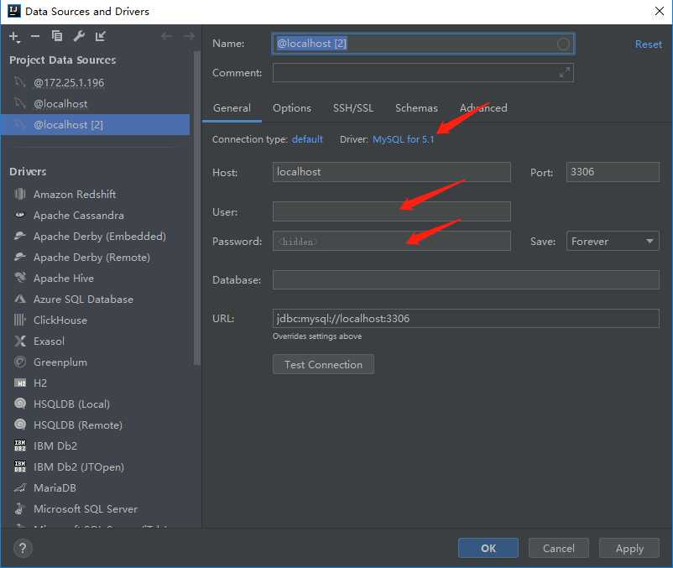Expand the Comment field editor
The width and height of the screenshot is (673, 568).
coord(565,73)
